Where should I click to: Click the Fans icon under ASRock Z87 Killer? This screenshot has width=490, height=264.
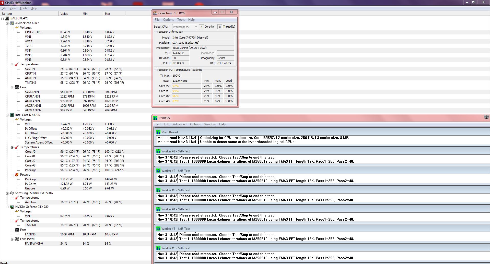(x=17, y=87)
